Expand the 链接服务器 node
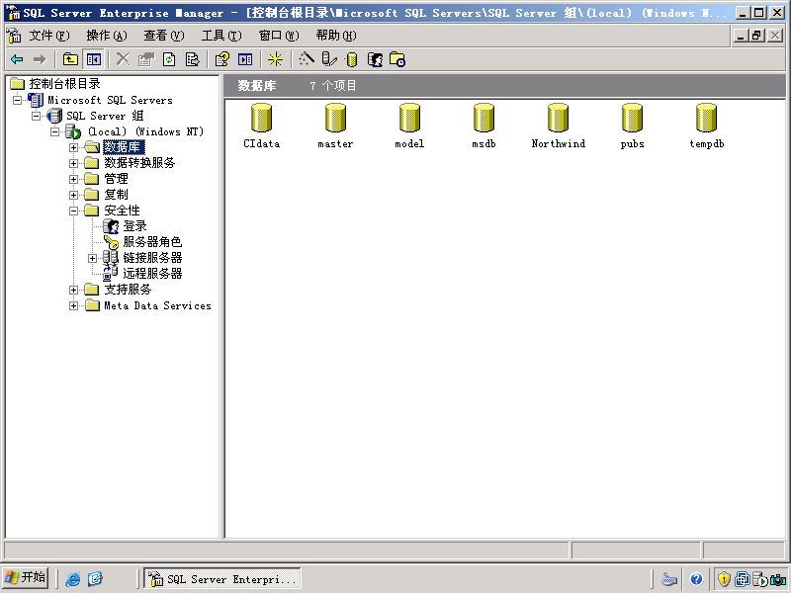 [92, 258]
